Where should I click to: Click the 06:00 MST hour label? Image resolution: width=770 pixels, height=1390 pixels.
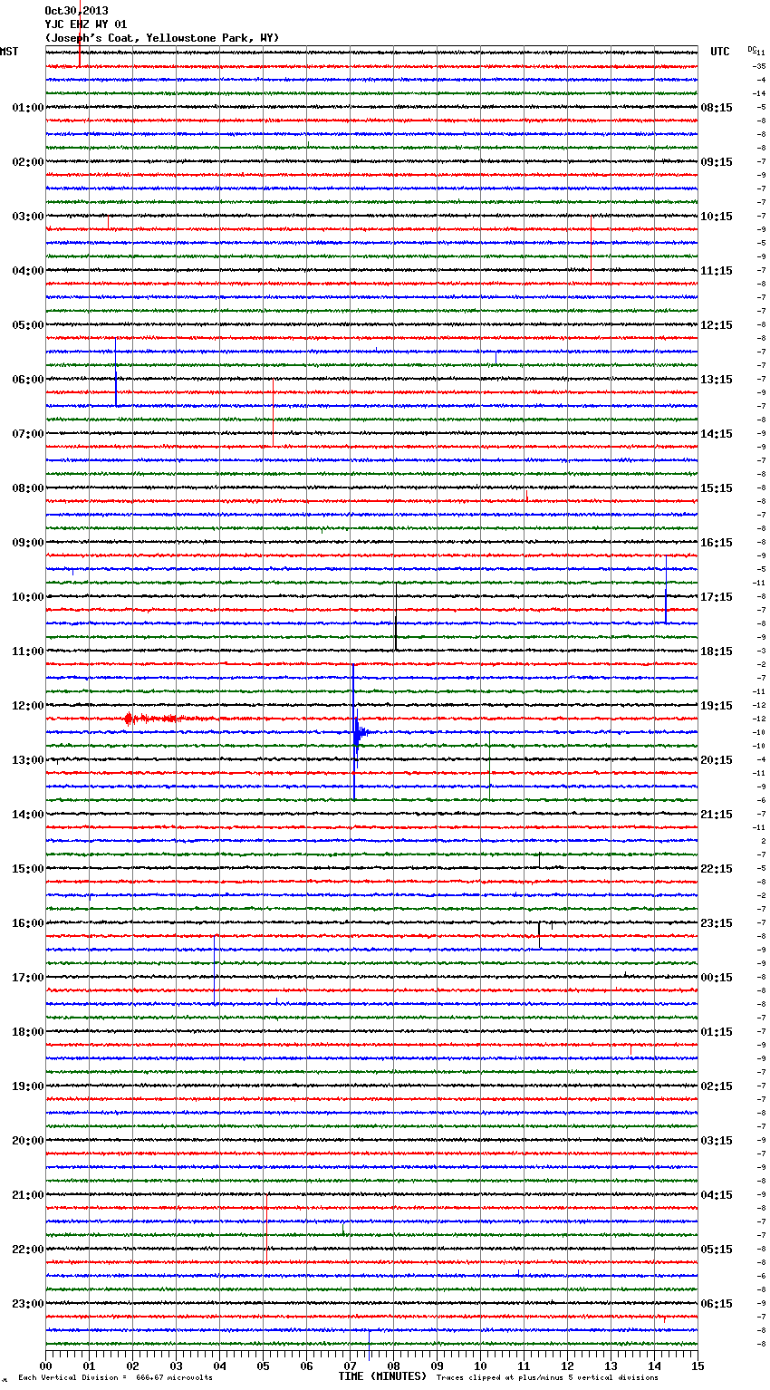pyautogui.click(x=28, y=380)
